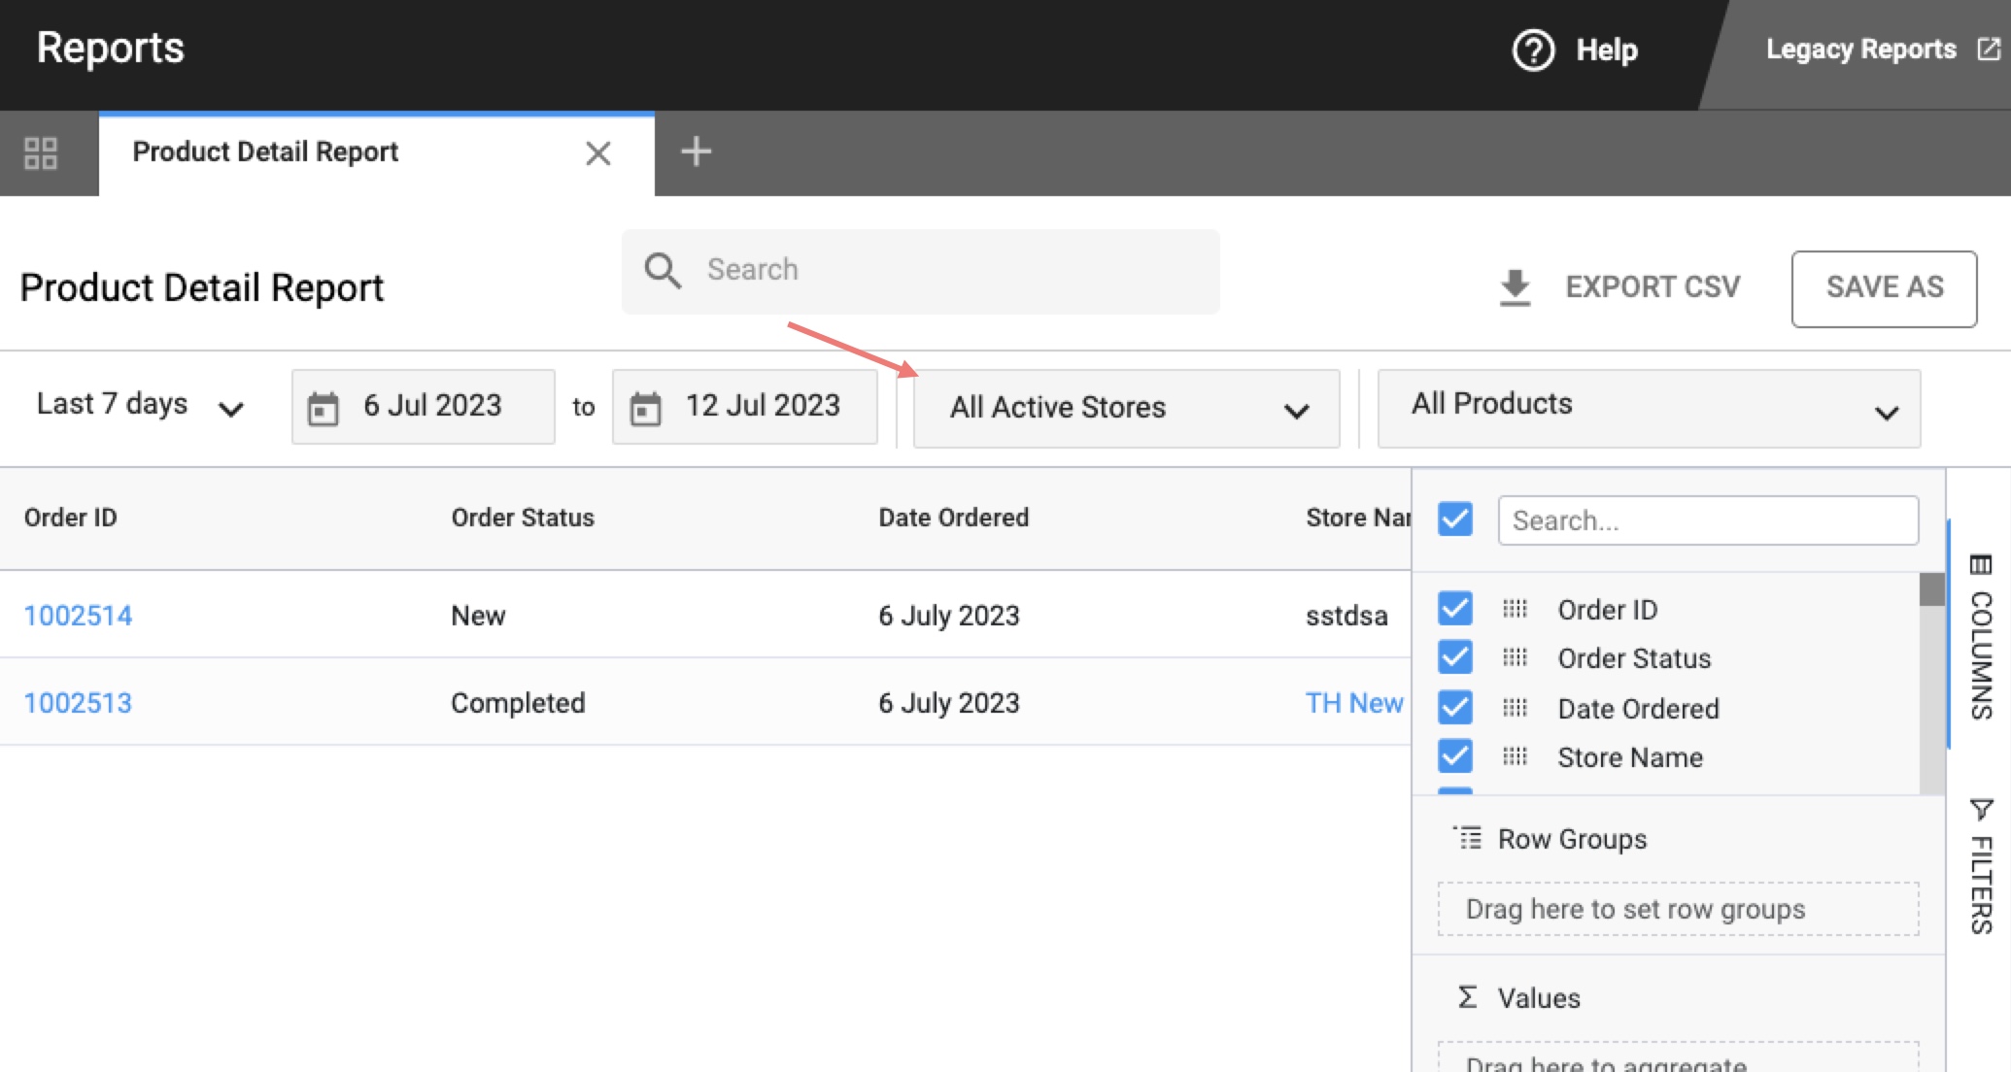The image size is (2011, 1072).
Task: Click the columns panel search field
Action: pyautogui.click(x=1707, y=520)
